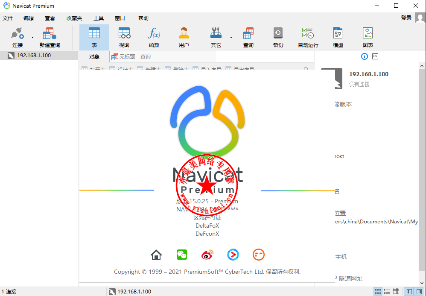Screen dimensions: 426x296
Task: Switch to detail table view in status bar
Action: (396, 292)
